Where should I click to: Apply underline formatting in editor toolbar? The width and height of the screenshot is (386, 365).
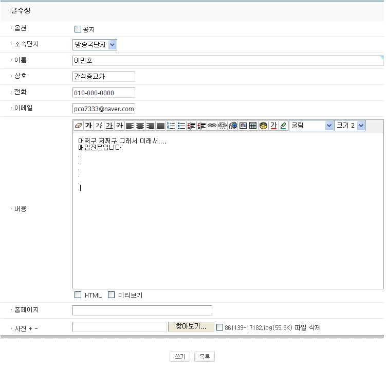pos(109,126)
